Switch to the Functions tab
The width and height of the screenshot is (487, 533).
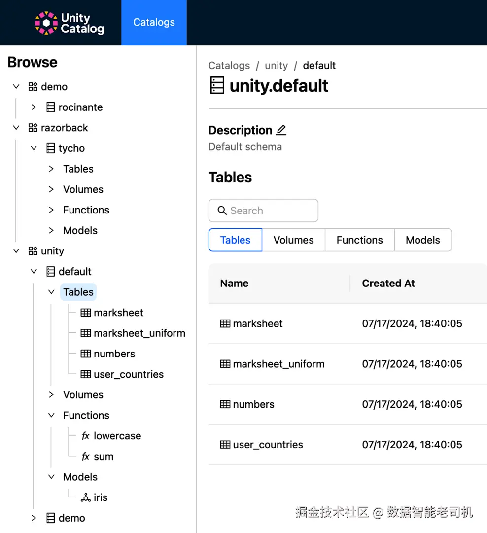click(x=359, y=240)
